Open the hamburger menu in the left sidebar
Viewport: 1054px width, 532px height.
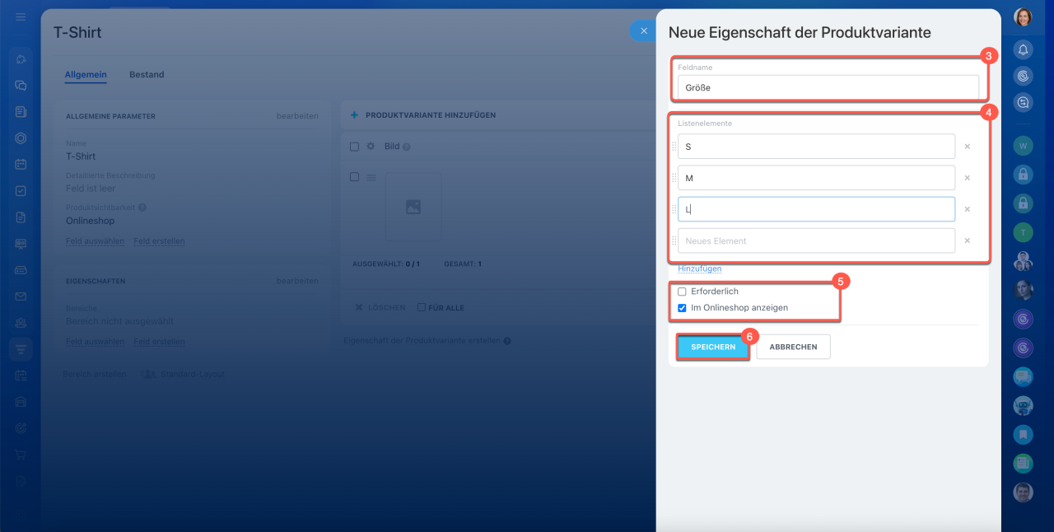(21, 16)
